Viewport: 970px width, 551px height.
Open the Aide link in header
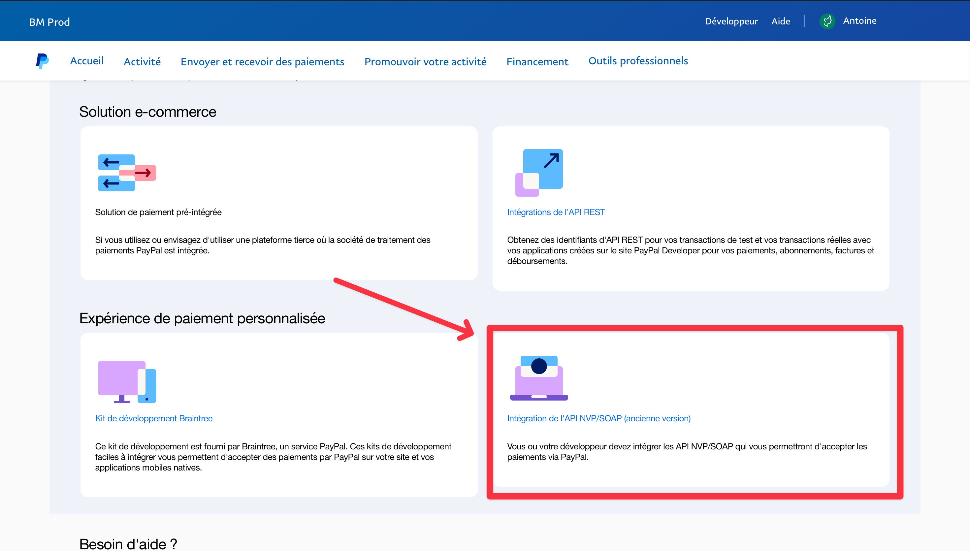click(x=781, y=21)
